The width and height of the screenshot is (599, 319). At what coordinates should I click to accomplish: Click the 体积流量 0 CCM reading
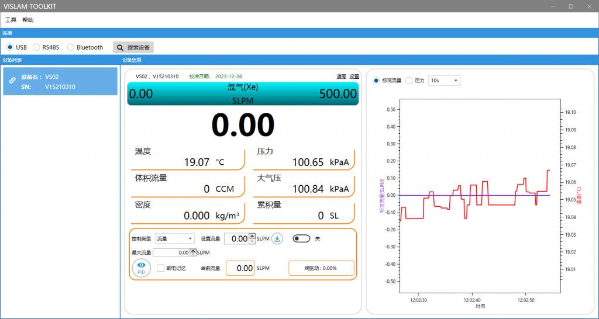click(188, 185)
